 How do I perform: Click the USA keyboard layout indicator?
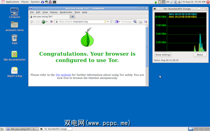(x=168, y=2)
